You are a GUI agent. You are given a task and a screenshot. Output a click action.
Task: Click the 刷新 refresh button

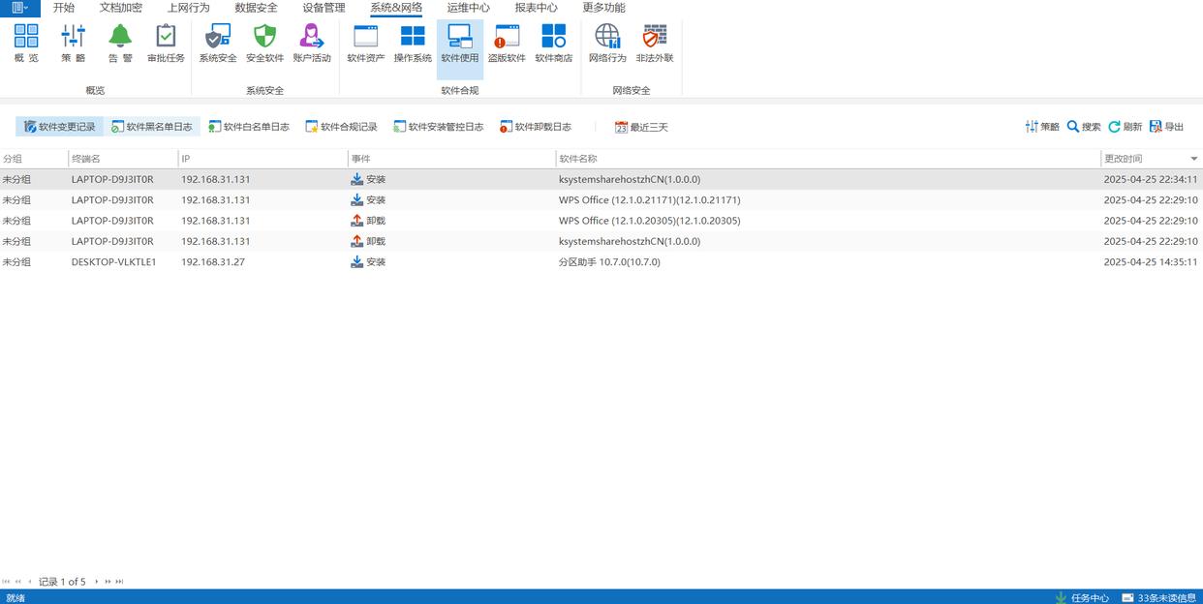(1125, 127)
